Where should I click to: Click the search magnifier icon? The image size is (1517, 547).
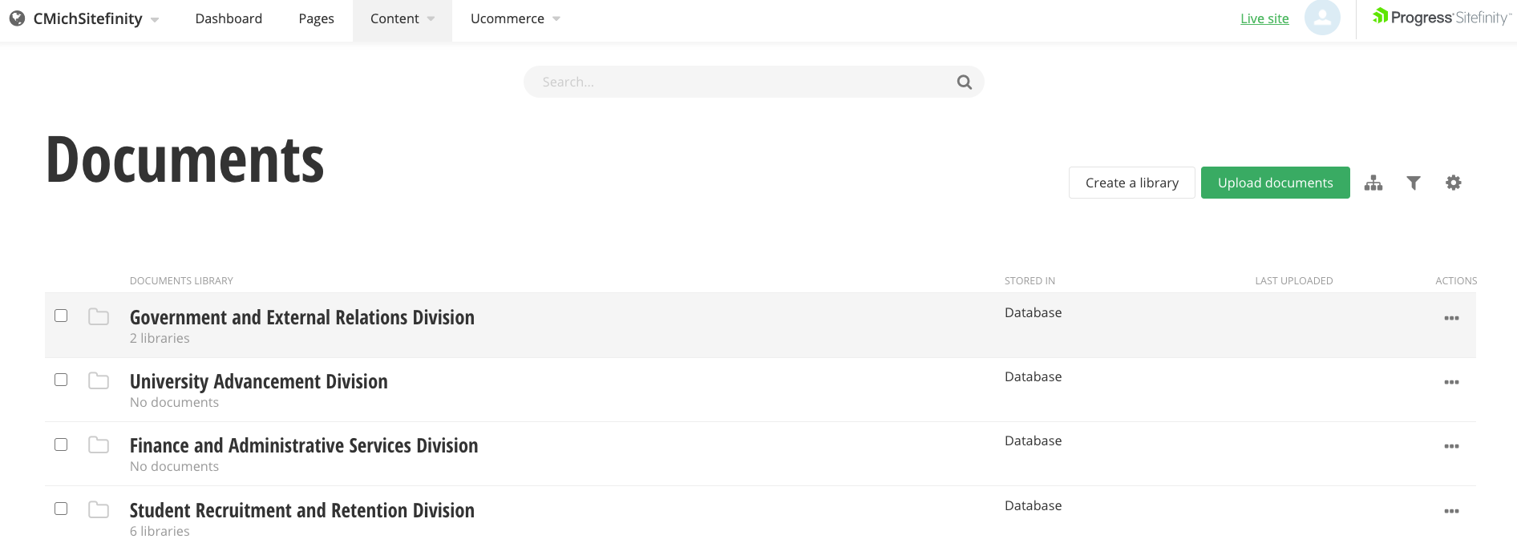(x=965, y=82)
